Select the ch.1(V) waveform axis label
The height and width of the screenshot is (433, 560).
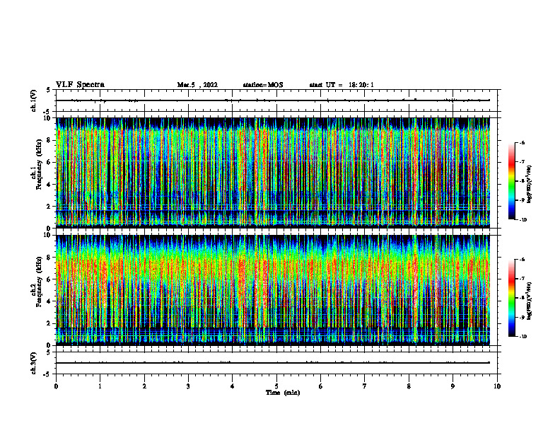(34, 100)
